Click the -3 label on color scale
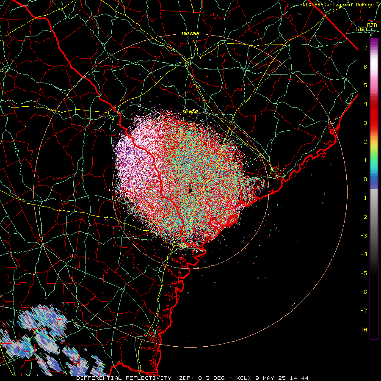381x381 pixels. pos(364,236)
